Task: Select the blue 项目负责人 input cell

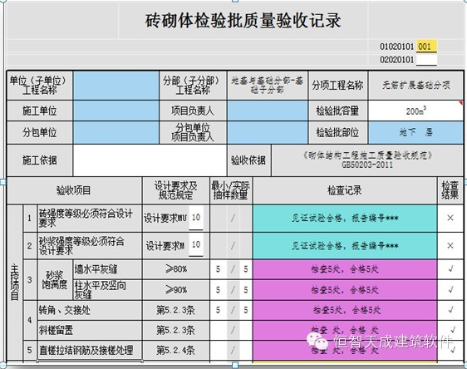Action: (268, 111)
